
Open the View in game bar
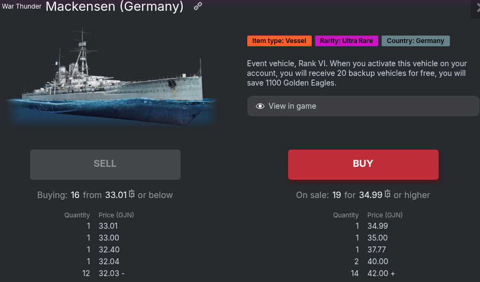(363, 106)
